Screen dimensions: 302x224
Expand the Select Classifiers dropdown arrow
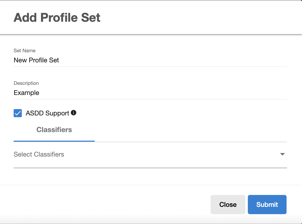click(283, 154)
